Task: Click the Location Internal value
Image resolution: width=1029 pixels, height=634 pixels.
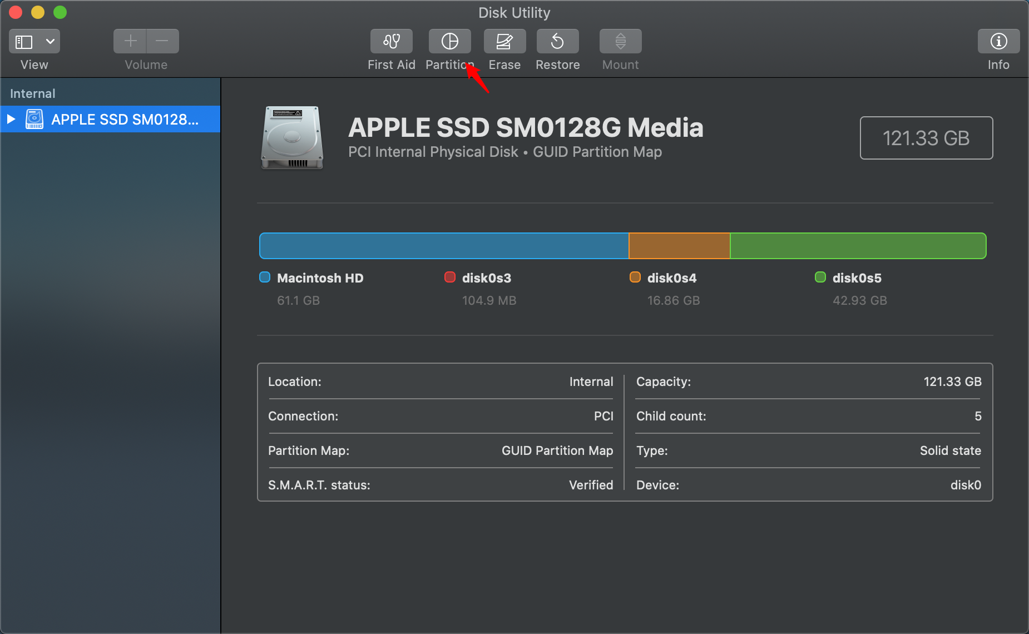Action: click(x=591, y=382)
